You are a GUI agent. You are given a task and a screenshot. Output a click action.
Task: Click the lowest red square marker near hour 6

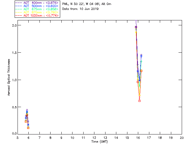(28, 128)
